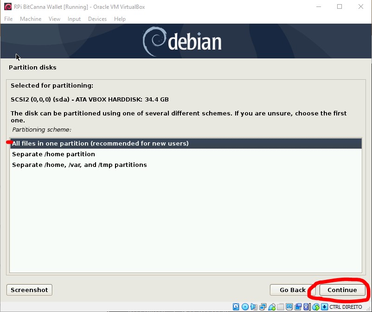Click the SCSI2 VBOX HARDDISK text
This screenshot has width=372, height=312.
click(90, 99)
